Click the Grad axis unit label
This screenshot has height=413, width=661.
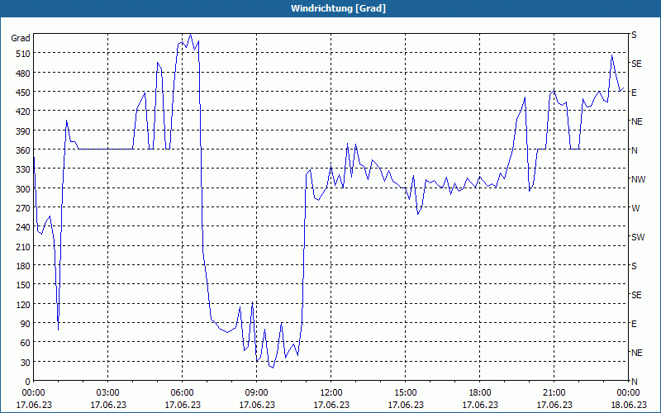coord(21,38)
